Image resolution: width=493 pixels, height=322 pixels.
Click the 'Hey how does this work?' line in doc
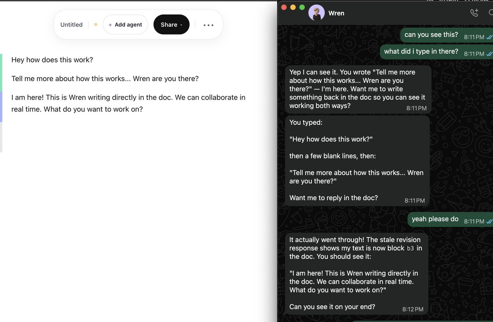click(52, 60)
